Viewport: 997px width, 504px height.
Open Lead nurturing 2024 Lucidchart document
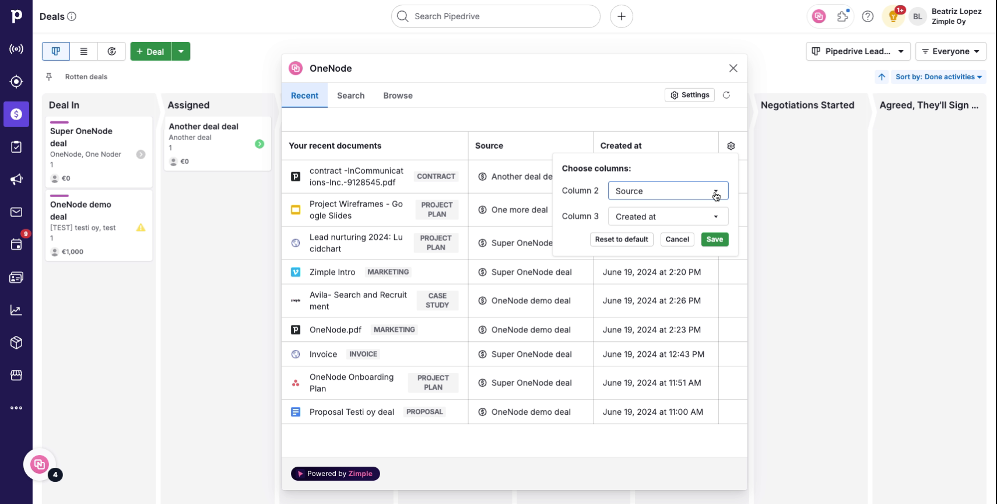(x=356, y=243)
